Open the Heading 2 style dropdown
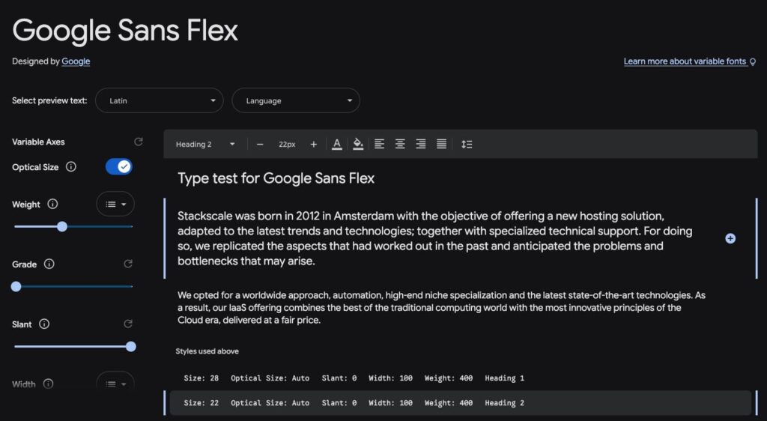This screenshot has width=767, height=421. tap(205, 144)
